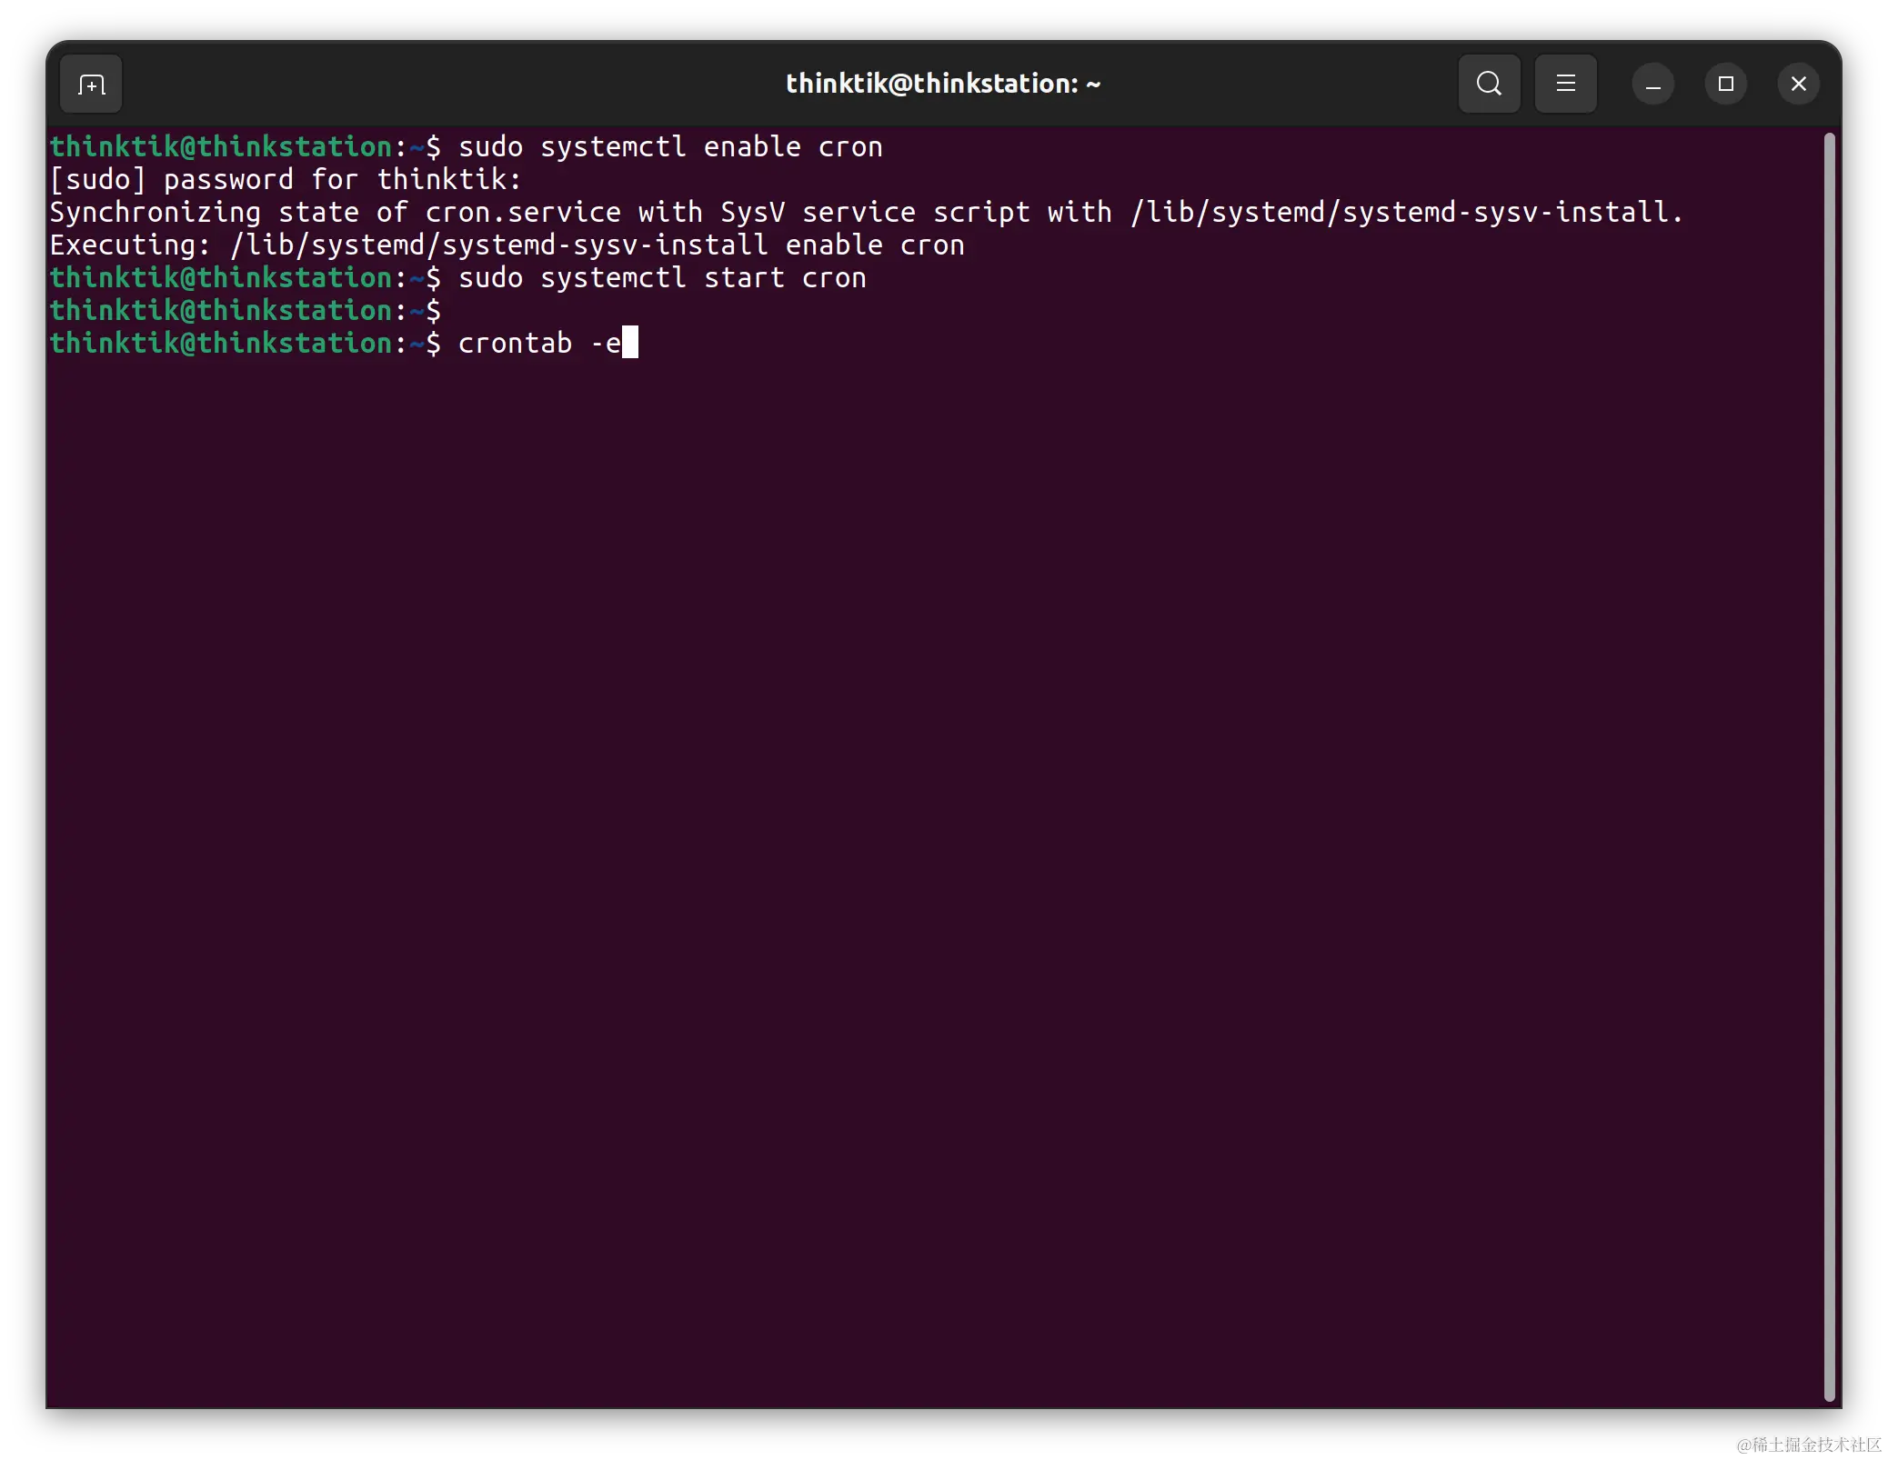
Task: Click the '[sudo] password for thinktik:' line
Action: point(286,180)
